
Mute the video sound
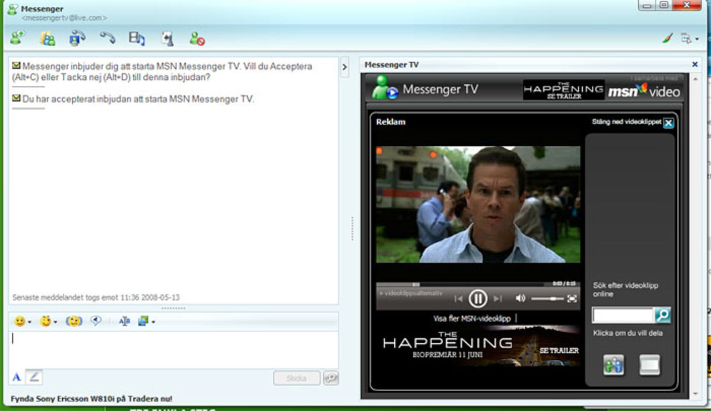(520, 298)
